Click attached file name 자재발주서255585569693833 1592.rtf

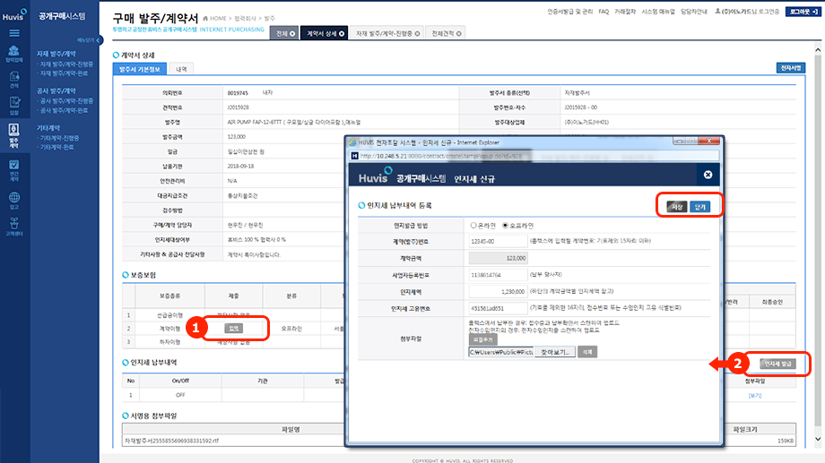click(171, 441)
